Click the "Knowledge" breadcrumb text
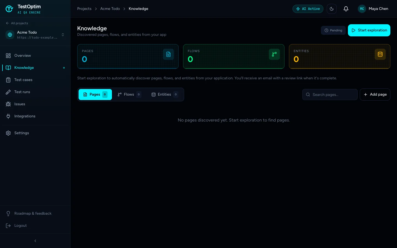 138,9
